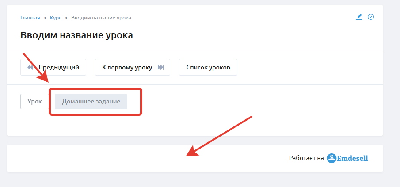Select the lesson title heading text

pos(76,35)
